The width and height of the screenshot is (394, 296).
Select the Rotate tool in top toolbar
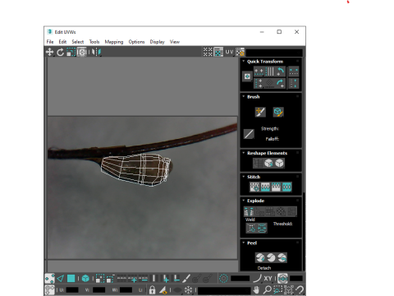tap(60, 52)
